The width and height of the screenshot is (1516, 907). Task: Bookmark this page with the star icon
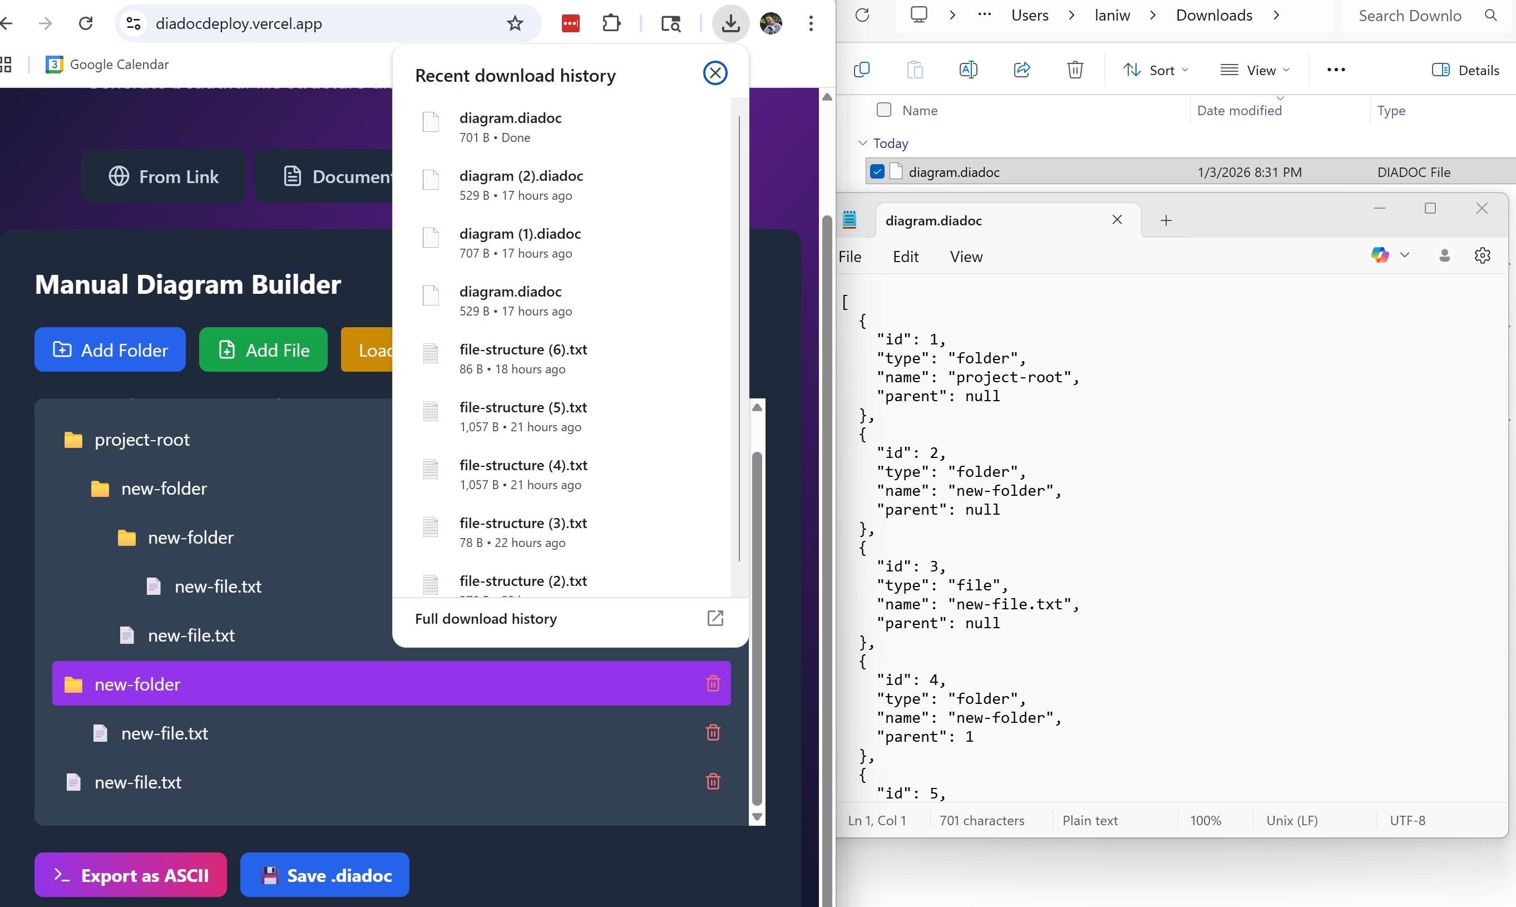coord(515,23)
